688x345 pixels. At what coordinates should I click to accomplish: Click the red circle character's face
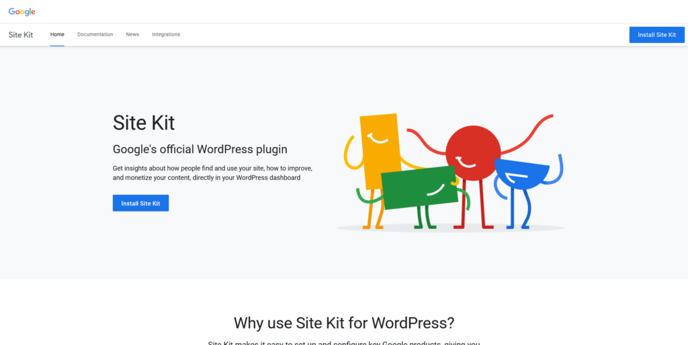pos(473,153)
